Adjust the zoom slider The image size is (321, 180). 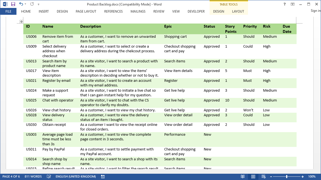(x=286, y=176)
